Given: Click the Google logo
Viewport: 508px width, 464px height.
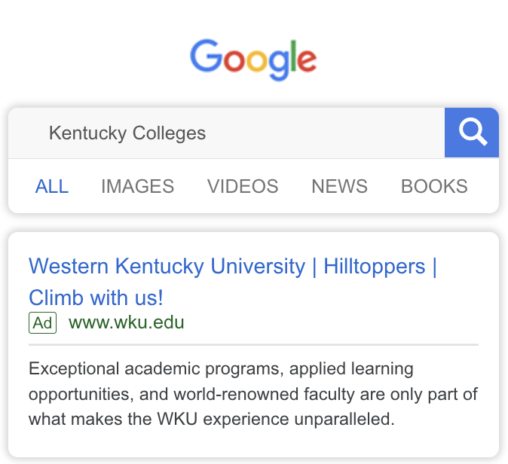Looking at the screenshot, I should (x=253, y=59).
